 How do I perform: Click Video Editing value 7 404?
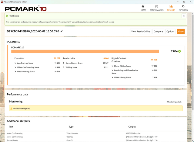tap(155, 78)
